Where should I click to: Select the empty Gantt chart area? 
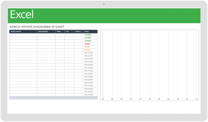tap(150, 65)
